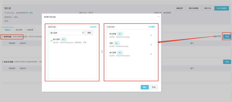Click the 属性 tag beside 电池电量
Viewport: 232px width, 102px height.
pyautogui.click(x=120, y=34)
